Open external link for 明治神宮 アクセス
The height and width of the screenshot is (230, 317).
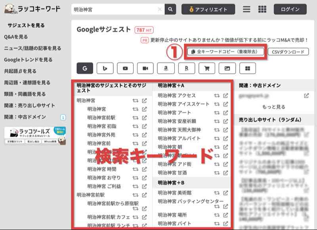[225, 95]
